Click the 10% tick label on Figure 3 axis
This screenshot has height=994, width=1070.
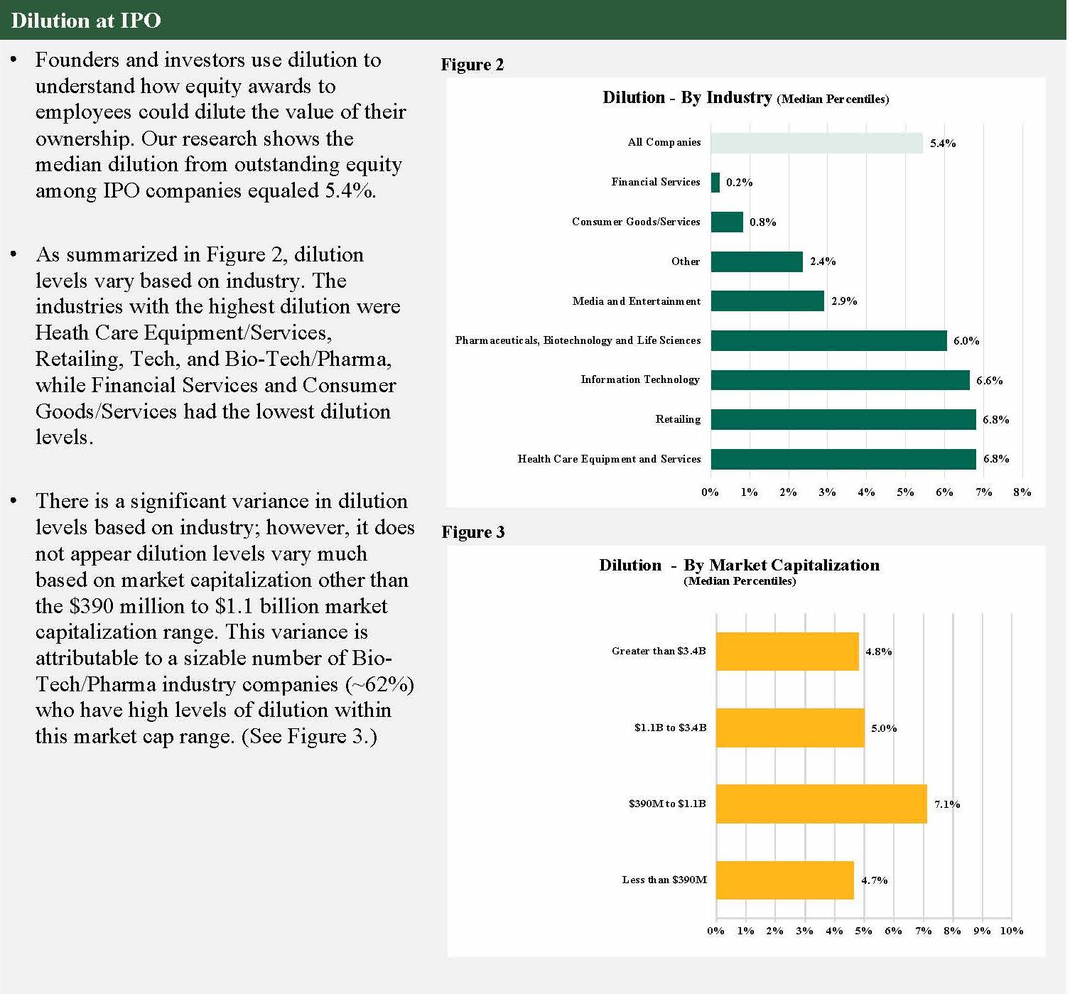[x=1011, y=931]
